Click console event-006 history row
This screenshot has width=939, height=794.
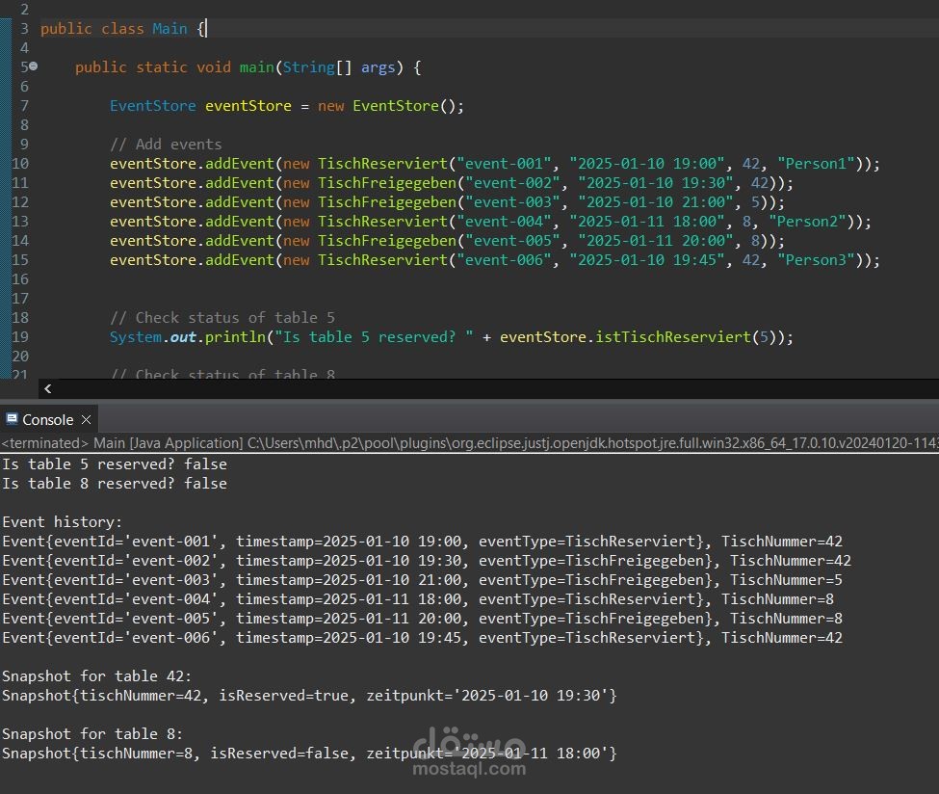[422, 638]
